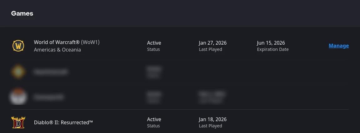
Task: Click the World of Warcraft game icon
Action: pyautogui.click(x=18, y=46)
